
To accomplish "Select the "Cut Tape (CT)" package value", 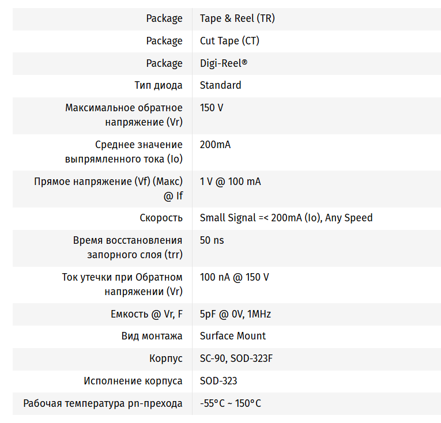I will click(x=229, y=41).
